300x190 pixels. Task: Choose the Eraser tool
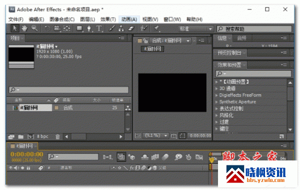[131, 29]
